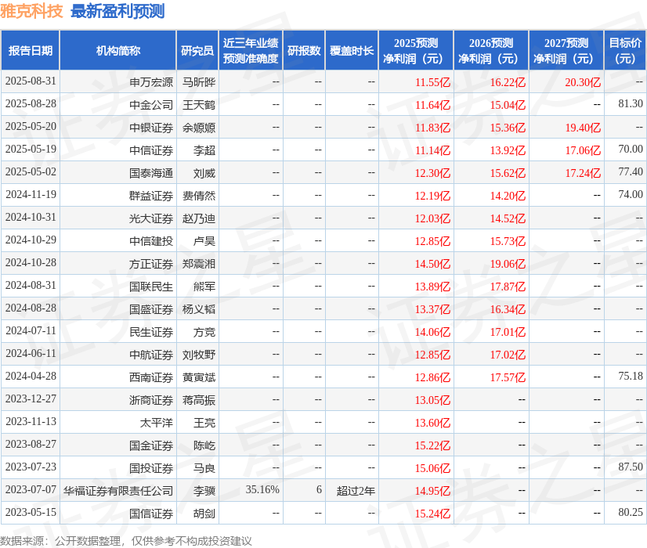Click institution 西南证券

click(151, 377)
